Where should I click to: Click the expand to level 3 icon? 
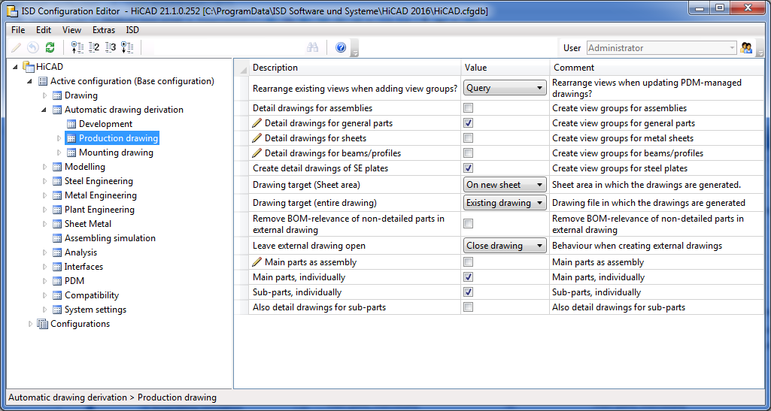tap(111, 47)
